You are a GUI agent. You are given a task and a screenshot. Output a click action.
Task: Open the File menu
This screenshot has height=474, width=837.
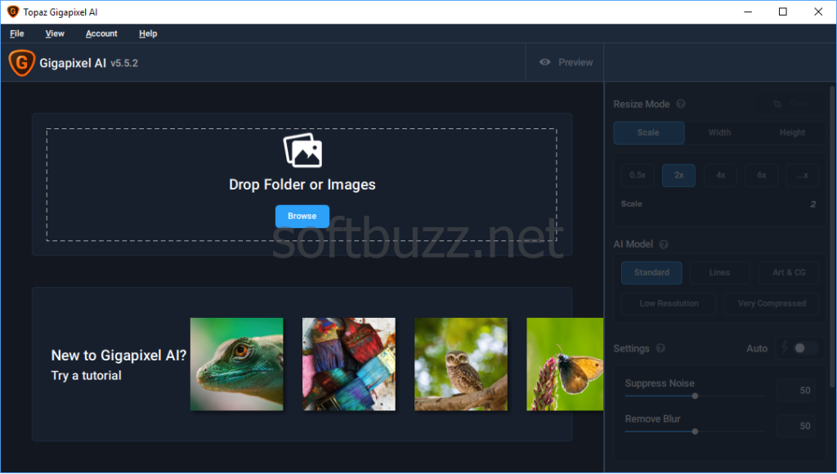[17, 34]
